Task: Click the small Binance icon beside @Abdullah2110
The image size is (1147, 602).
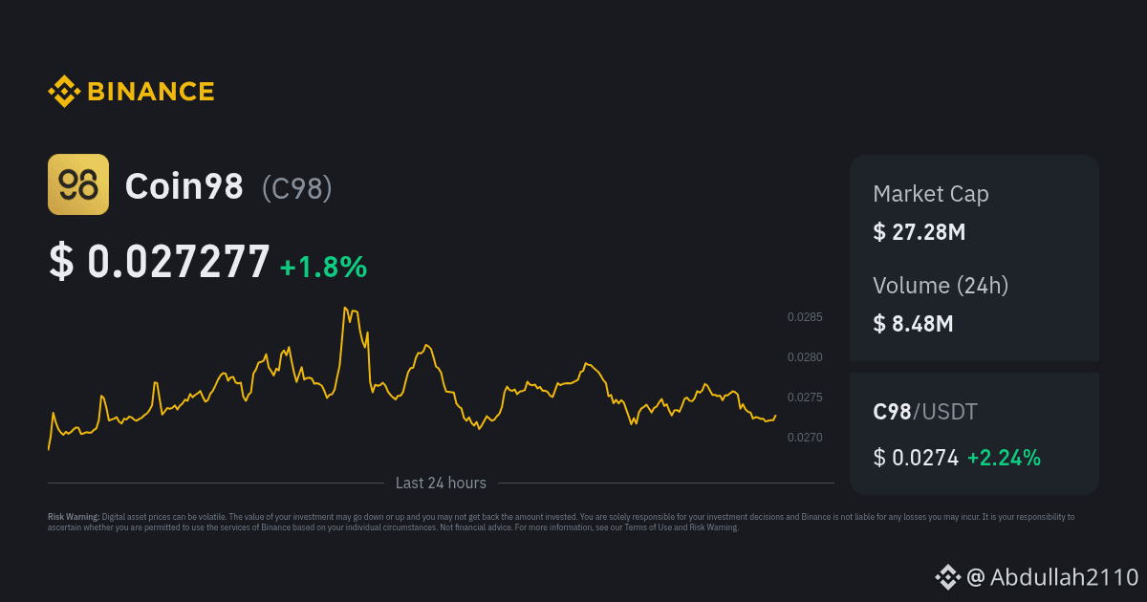Action: (947, 576)
